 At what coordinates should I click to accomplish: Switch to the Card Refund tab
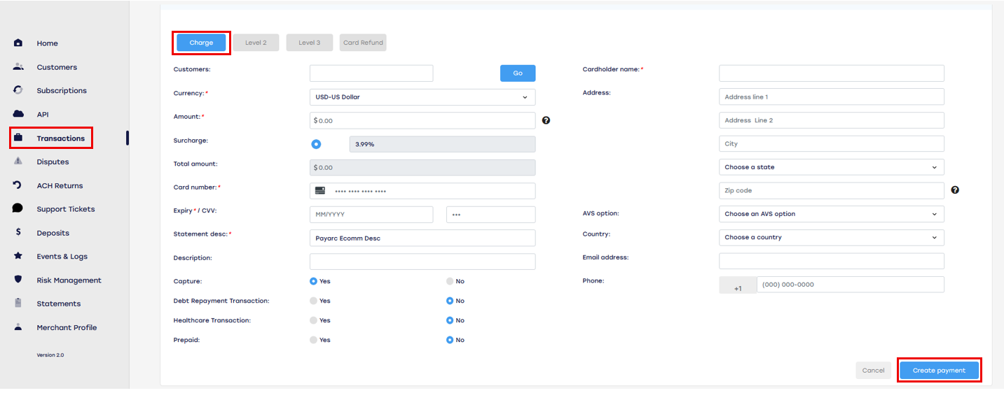pyautogui.click(x=363, y=43)
